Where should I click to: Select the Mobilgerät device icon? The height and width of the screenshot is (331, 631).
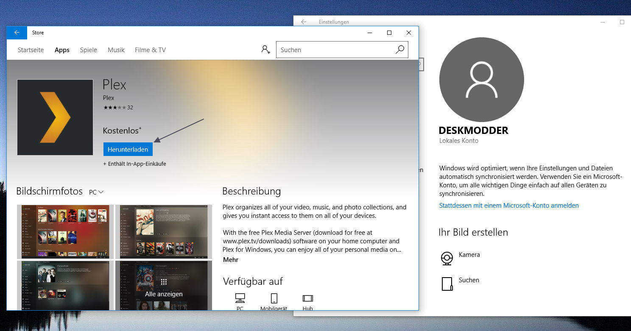click(274, 298)
